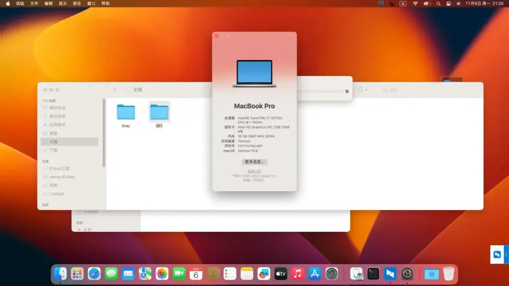This screenshot has width=509, height=286.
Task: Select the EFI folder
Action: pyautogui.click(x=159, y=115)
